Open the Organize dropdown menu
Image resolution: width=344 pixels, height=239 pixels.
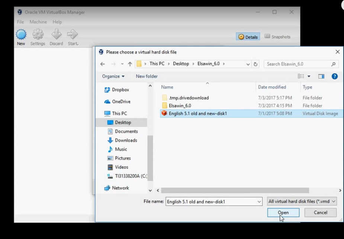113,76
